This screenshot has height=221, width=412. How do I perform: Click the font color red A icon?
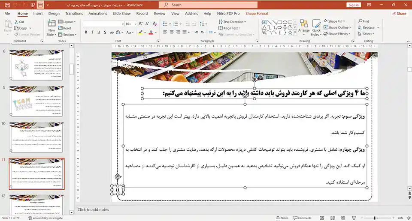click(151, 32)
